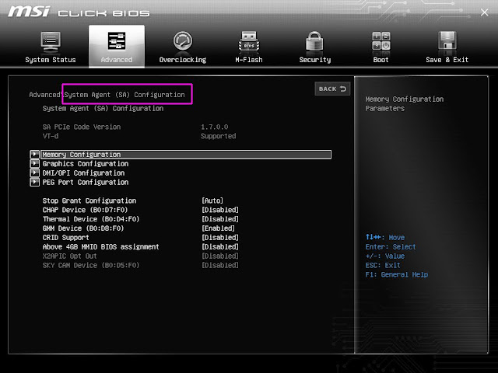Change the GMM Device [Enabled] value
The height and width of the screenshot is (373, 498).
[x=218, y=228]
